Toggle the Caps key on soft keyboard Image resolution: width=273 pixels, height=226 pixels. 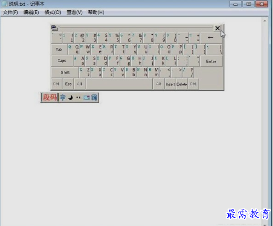(62, 61)
